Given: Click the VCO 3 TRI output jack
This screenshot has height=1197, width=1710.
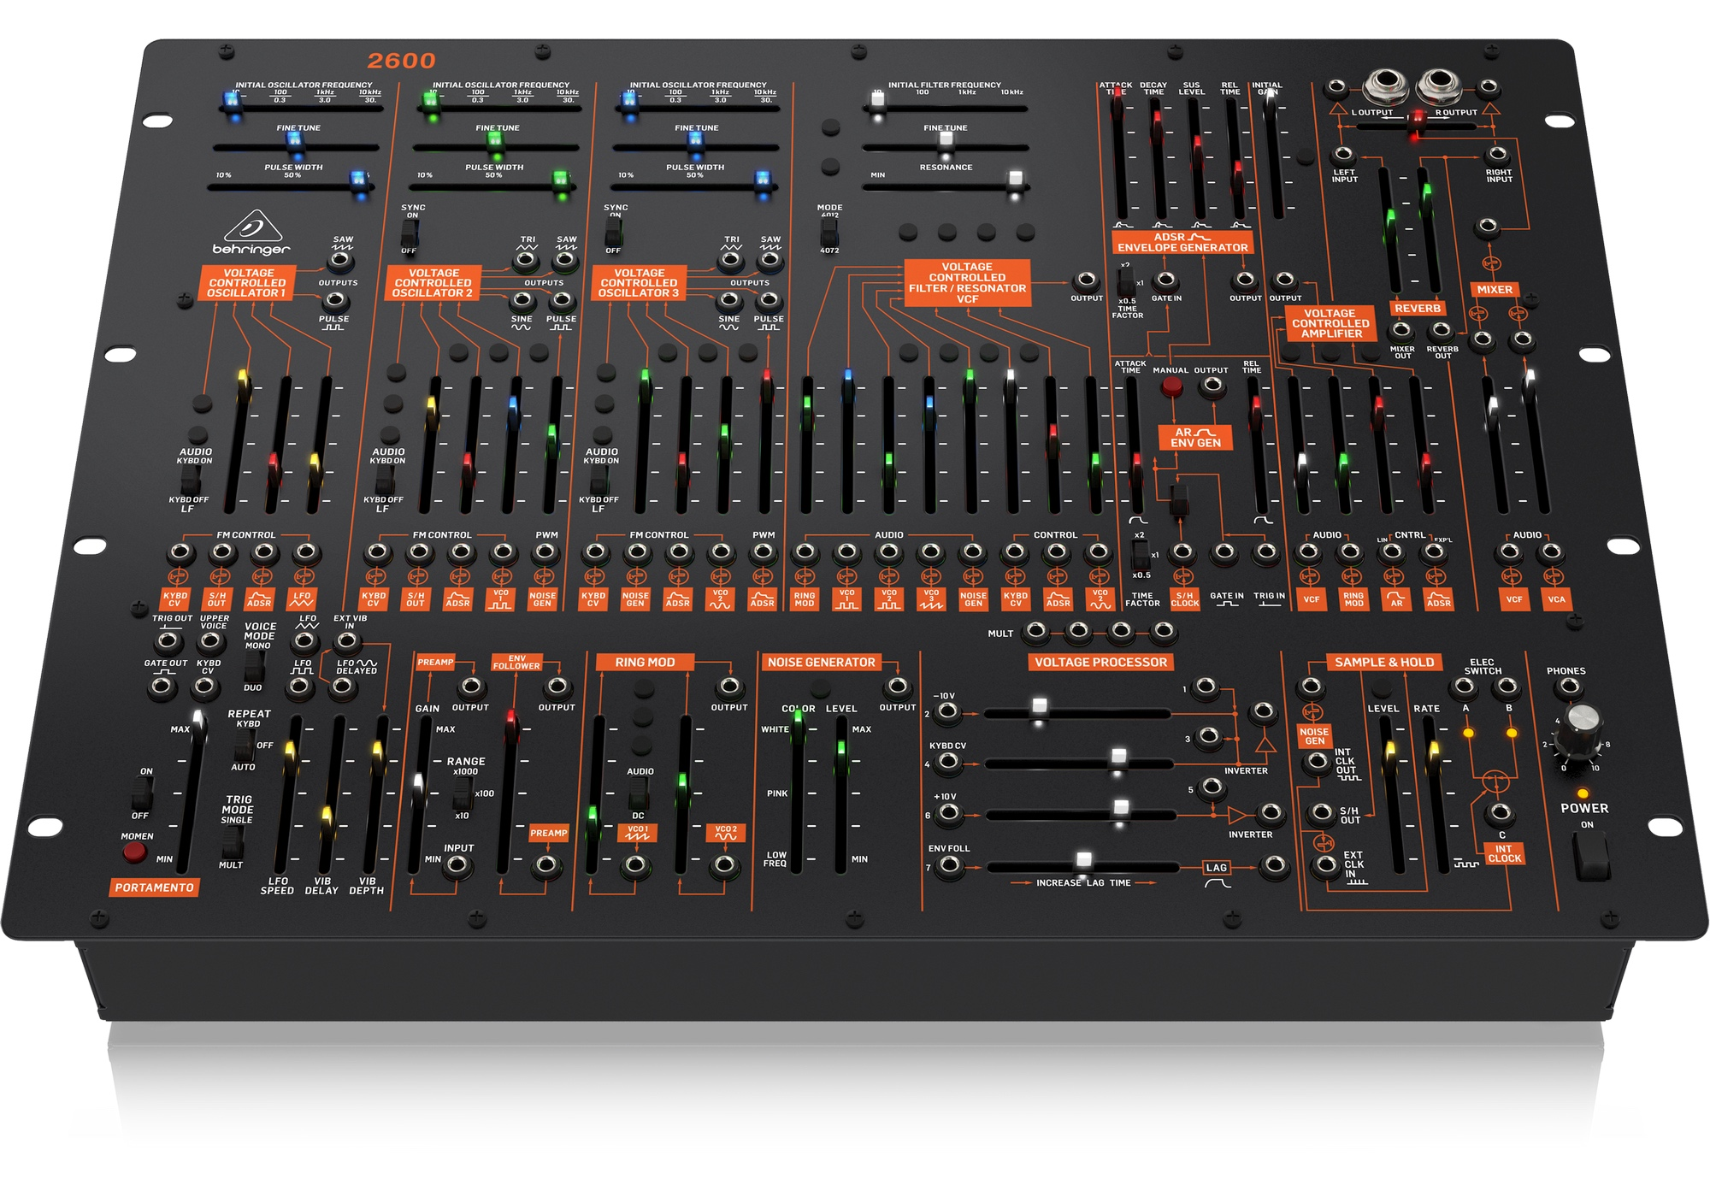Looking at the screenshot, I should pos(731,259).
